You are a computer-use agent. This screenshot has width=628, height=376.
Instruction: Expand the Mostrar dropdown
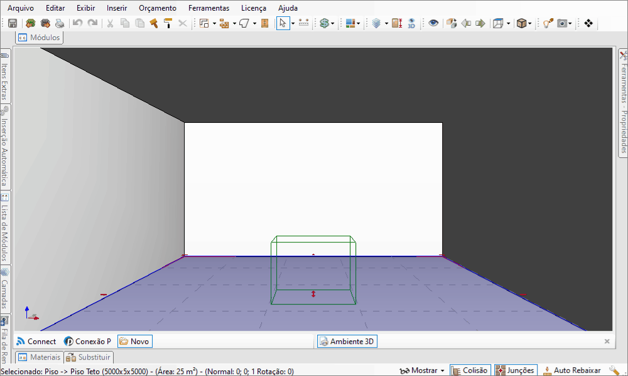point(423,370)
